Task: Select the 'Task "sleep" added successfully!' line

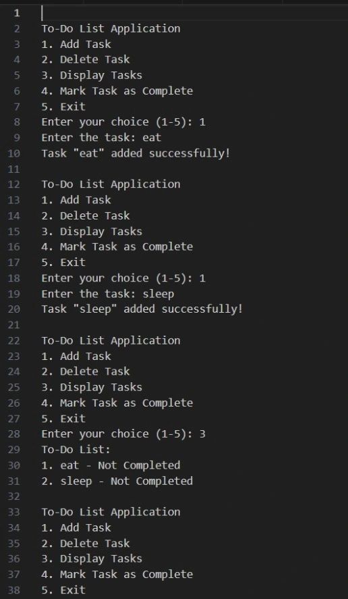Action: 142,309
